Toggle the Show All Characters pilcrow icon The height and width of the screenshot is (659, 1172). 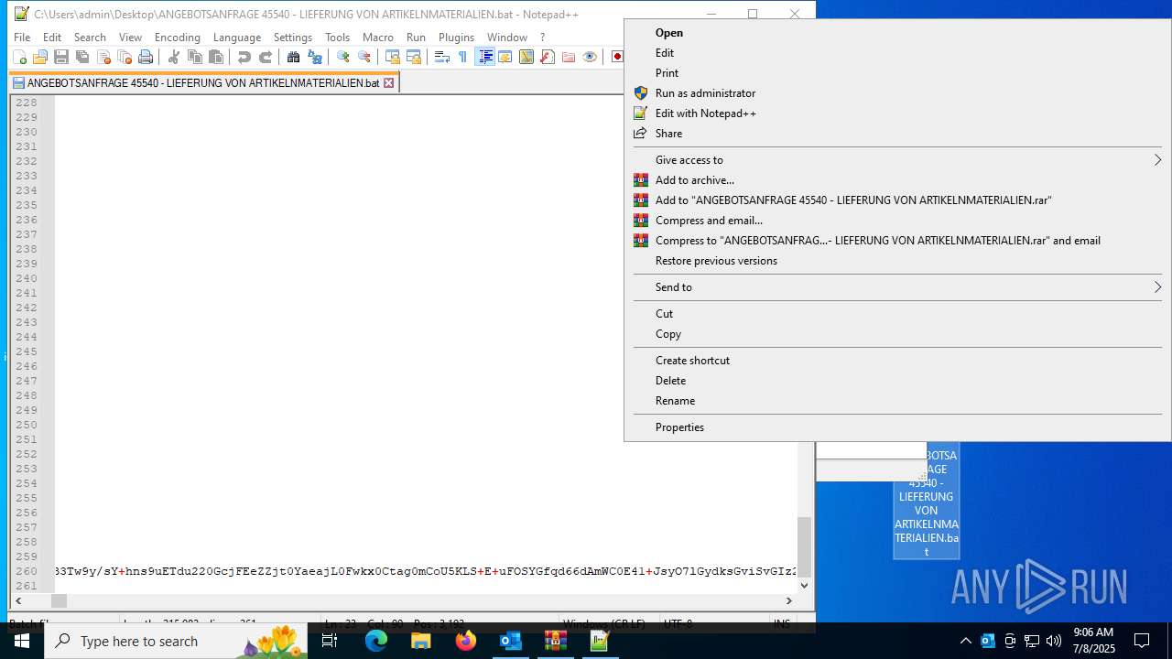463,57
